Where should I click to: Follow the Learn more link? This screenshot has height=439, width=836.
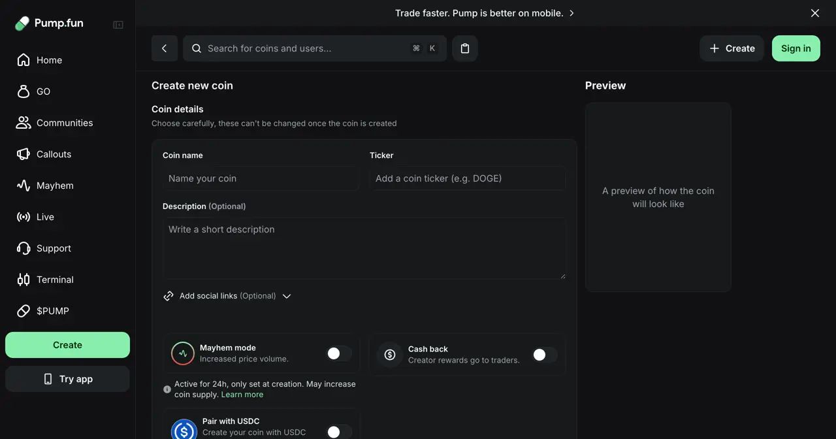point(242,395)
